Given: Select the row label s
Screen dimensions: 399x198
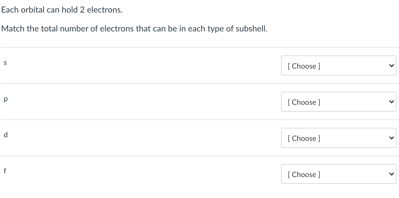Looking at the screenshot, I should tap(5, 63).
